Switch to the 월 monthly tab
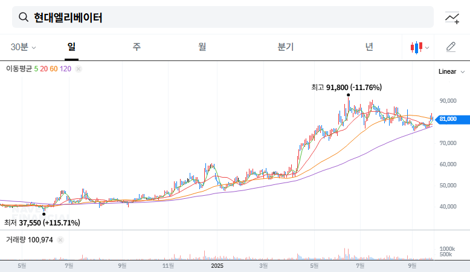 point(202,47)
